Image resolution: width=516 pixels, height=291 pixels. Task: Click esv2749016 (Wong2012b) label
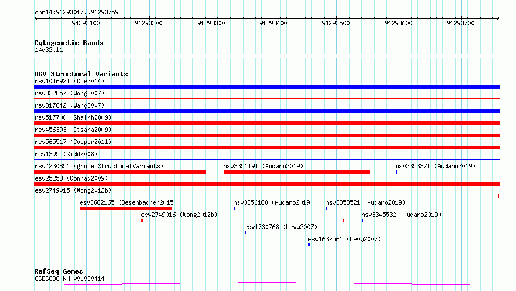[x=179, y=215]
